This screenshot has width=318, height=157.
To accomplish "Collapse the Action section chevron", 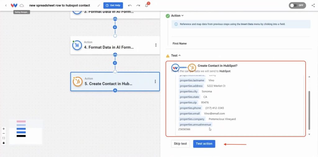I will point(182,16).
